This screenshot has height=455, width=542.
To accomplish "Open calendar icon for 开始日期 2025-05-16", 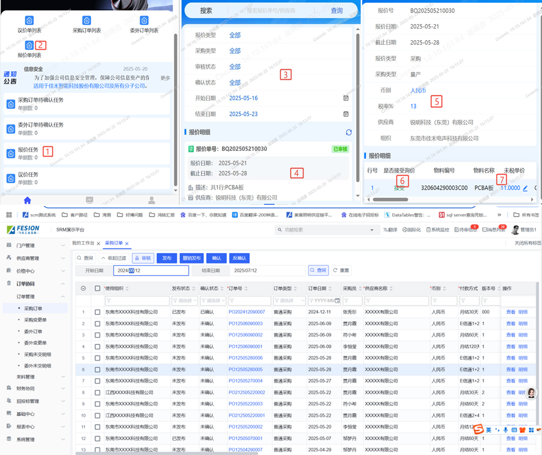I will tap(346, 98).
